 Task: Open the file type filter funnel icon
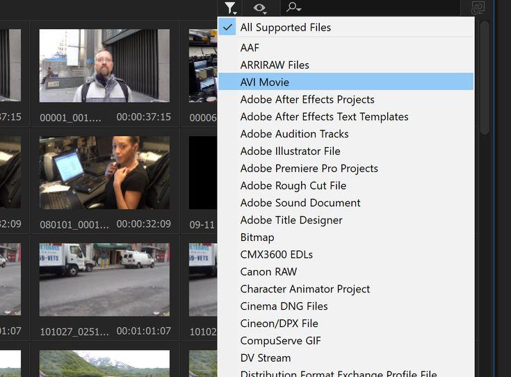tap(230, 8)
